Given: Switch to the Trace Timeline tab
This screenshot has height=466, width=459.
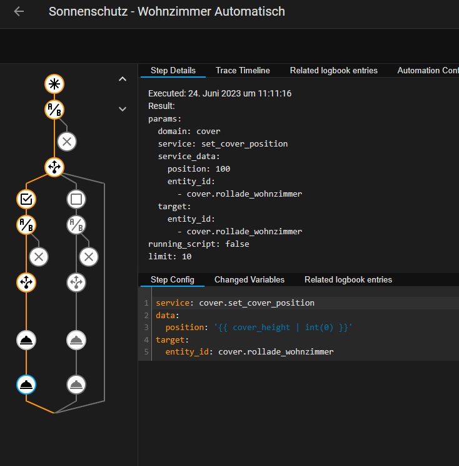Looking at the screenshot, I should click(x=243, y=70).
